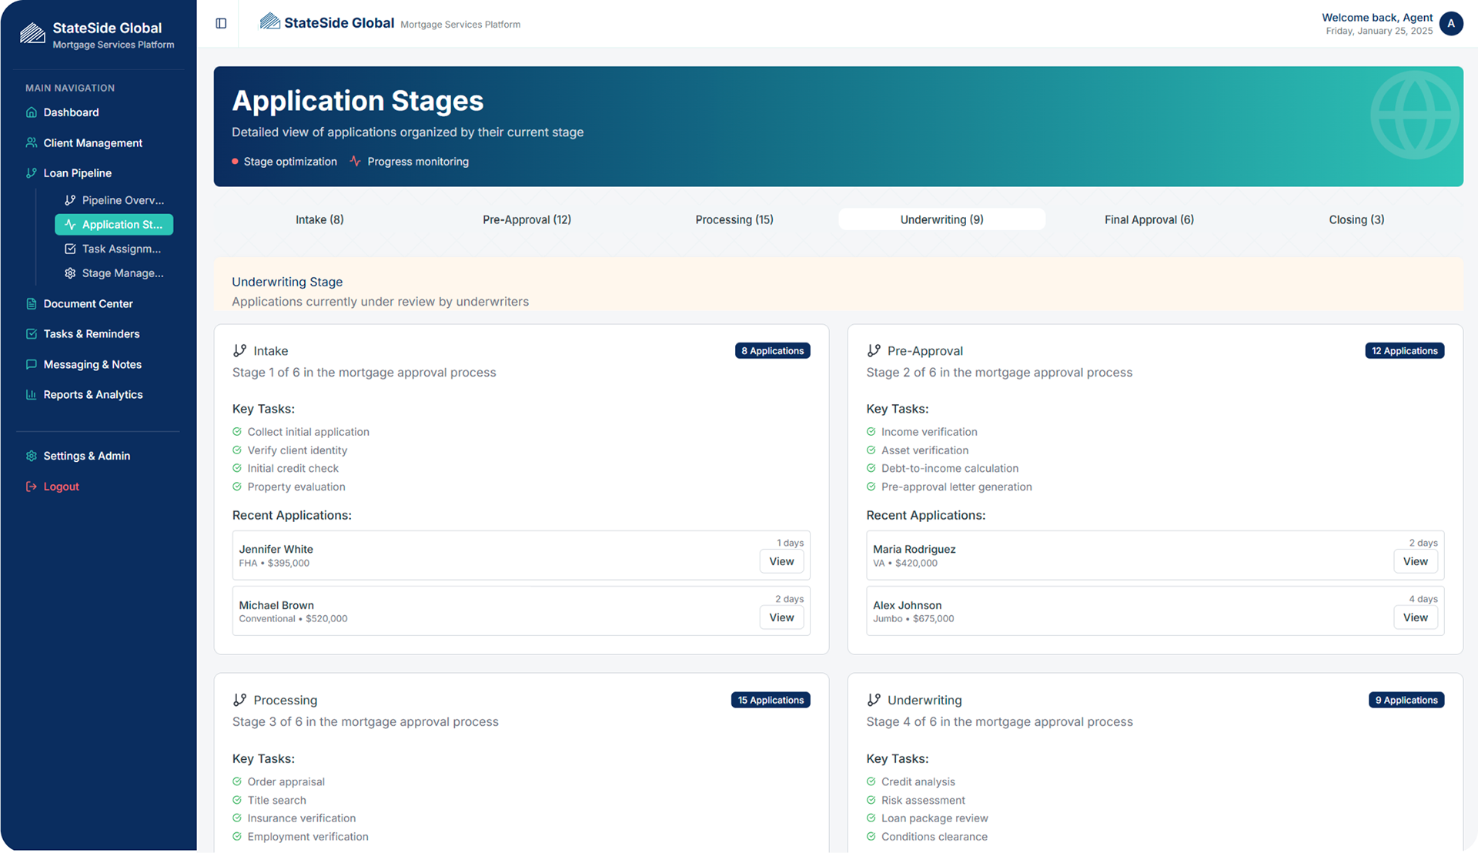Click the Dashboard home icon
The height and width of the screenshot is (853, 1478).
coord(31,112)
